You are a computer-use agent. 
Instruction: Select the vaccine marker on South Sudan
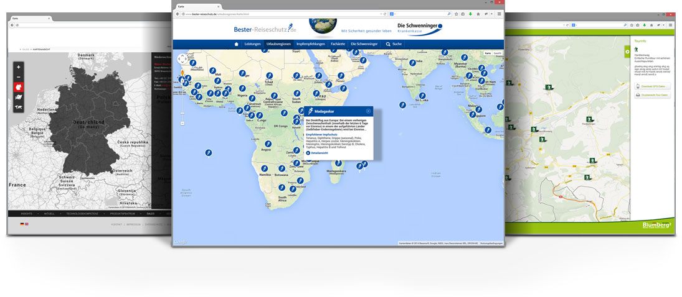pyautogui.click(x=296, y=93)
